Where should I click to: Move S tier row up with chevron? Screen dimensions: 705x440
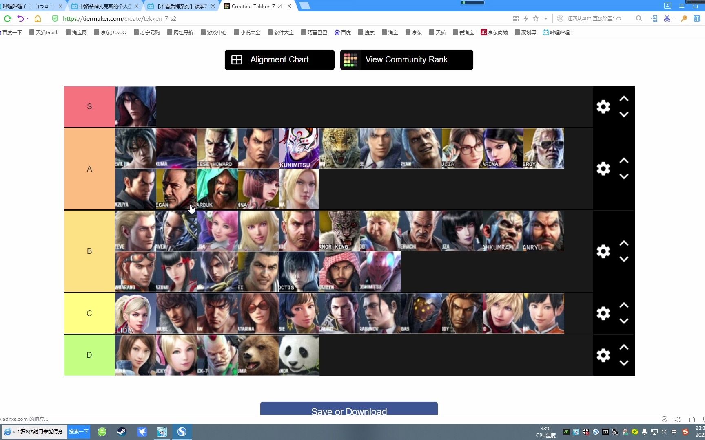pyautogui.click(x=624, y=99)
